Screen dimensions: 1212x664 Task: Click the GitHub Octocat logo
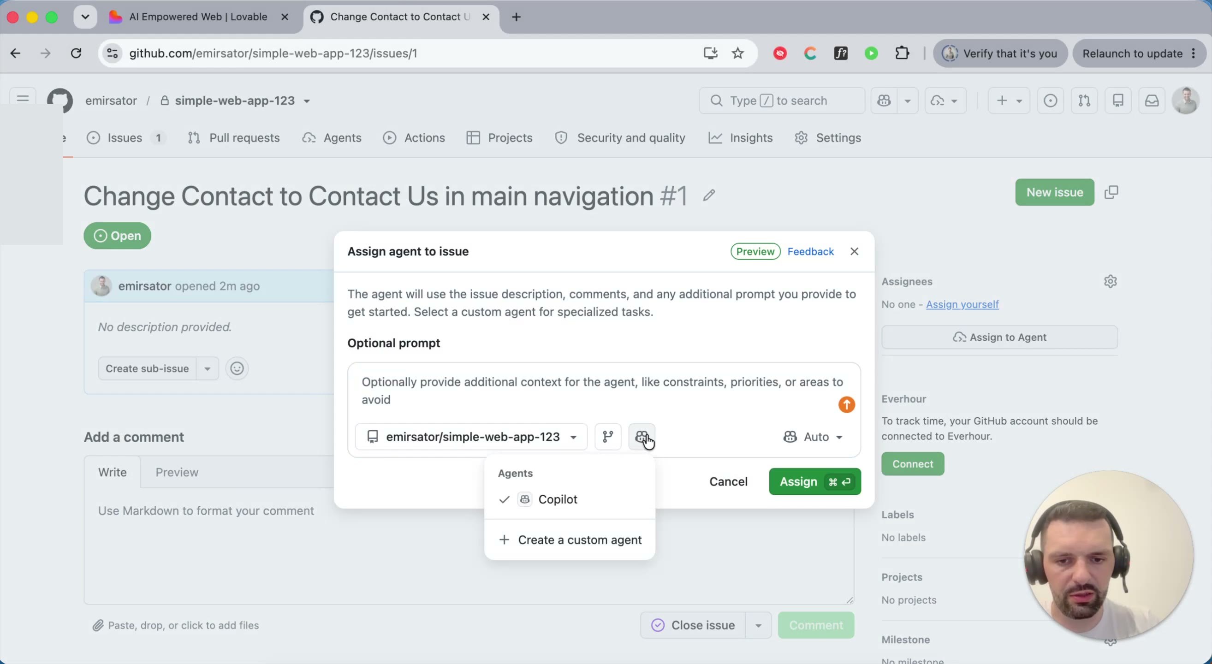click(x=60, y=100)
